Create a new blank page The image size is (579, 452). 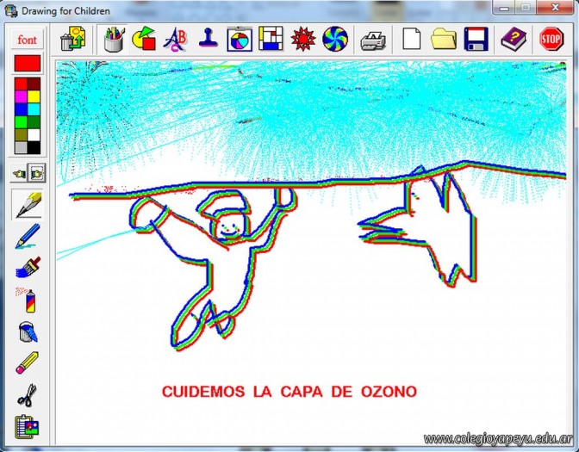(x=412, y=39)
